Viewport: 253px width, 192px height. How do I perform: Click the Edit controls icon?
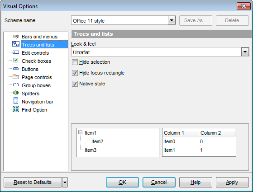tap(16, 52)
